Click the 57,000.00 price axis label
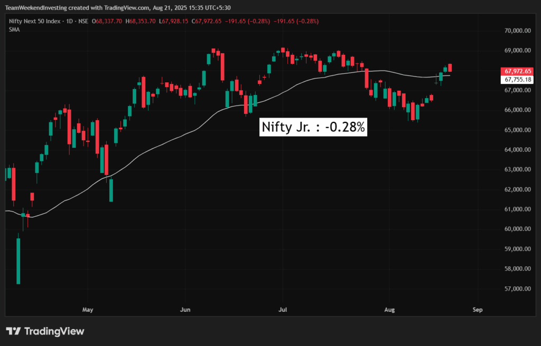The height and width of the screenshot is (346, 541). pos(518,289)
